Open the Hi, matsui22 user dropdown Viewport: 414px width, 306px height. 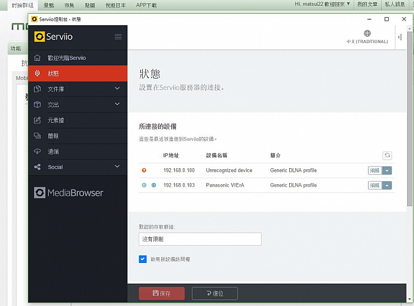pos(323,4)
